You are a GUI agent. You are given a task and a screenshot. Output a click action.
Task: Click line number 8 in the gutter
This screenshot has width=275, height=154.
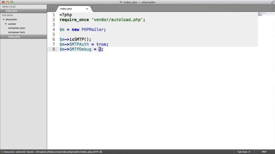click(x=54, y=49)
